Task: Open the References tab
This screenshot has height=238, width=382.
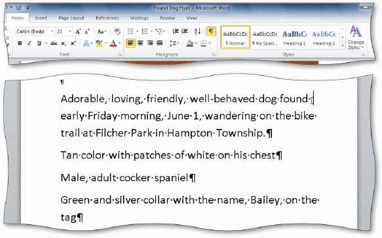Action: [x=107, y=18]
